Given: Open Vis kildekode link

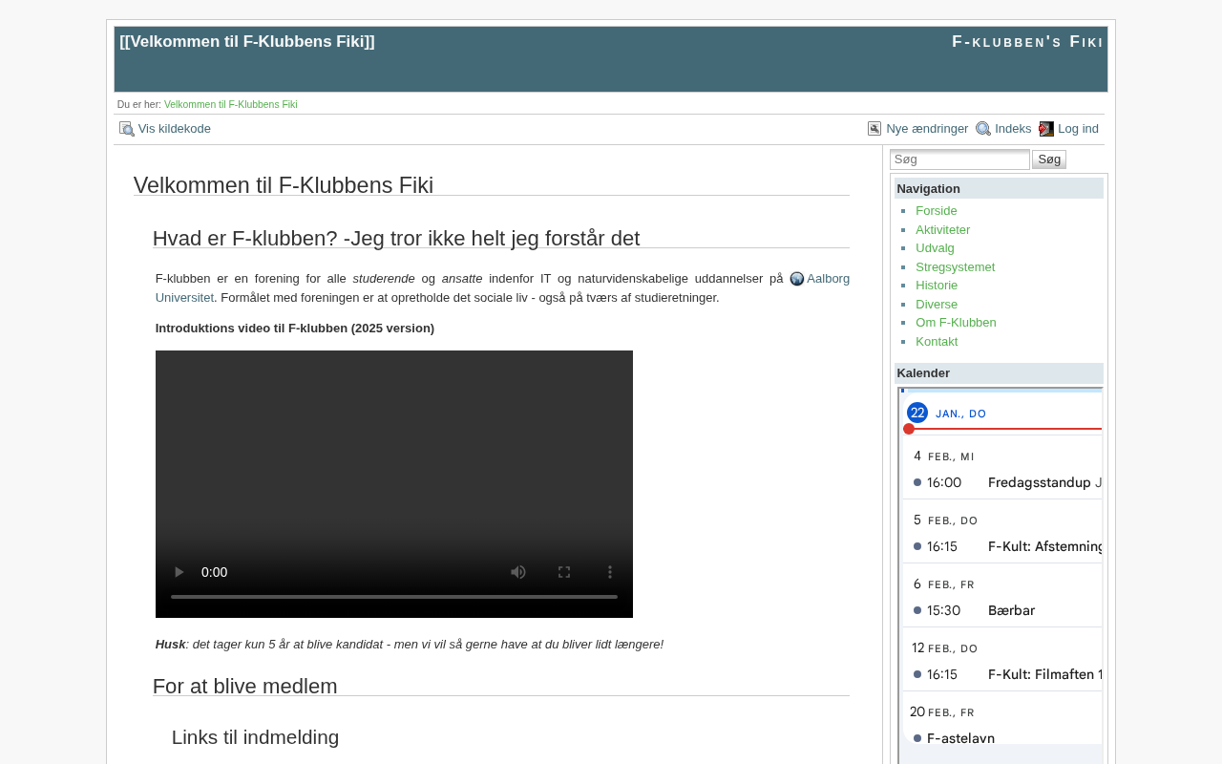Looking at the screenshot, I should (x=175, y=129).
